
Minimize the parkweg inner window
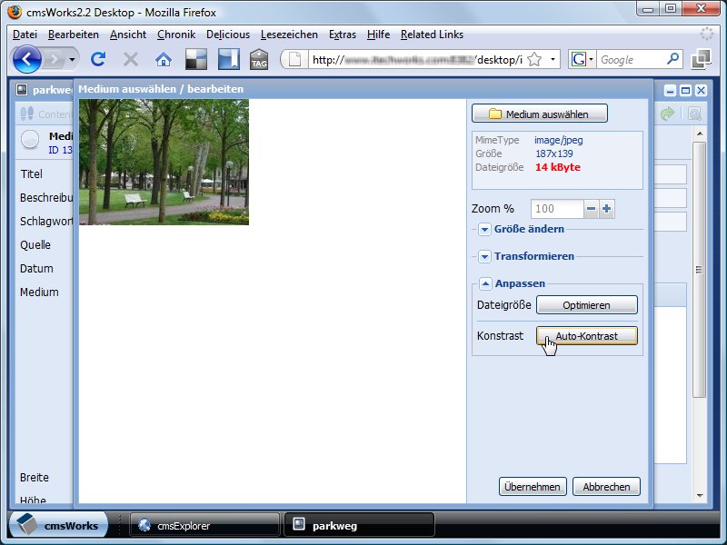click(670, 90)
